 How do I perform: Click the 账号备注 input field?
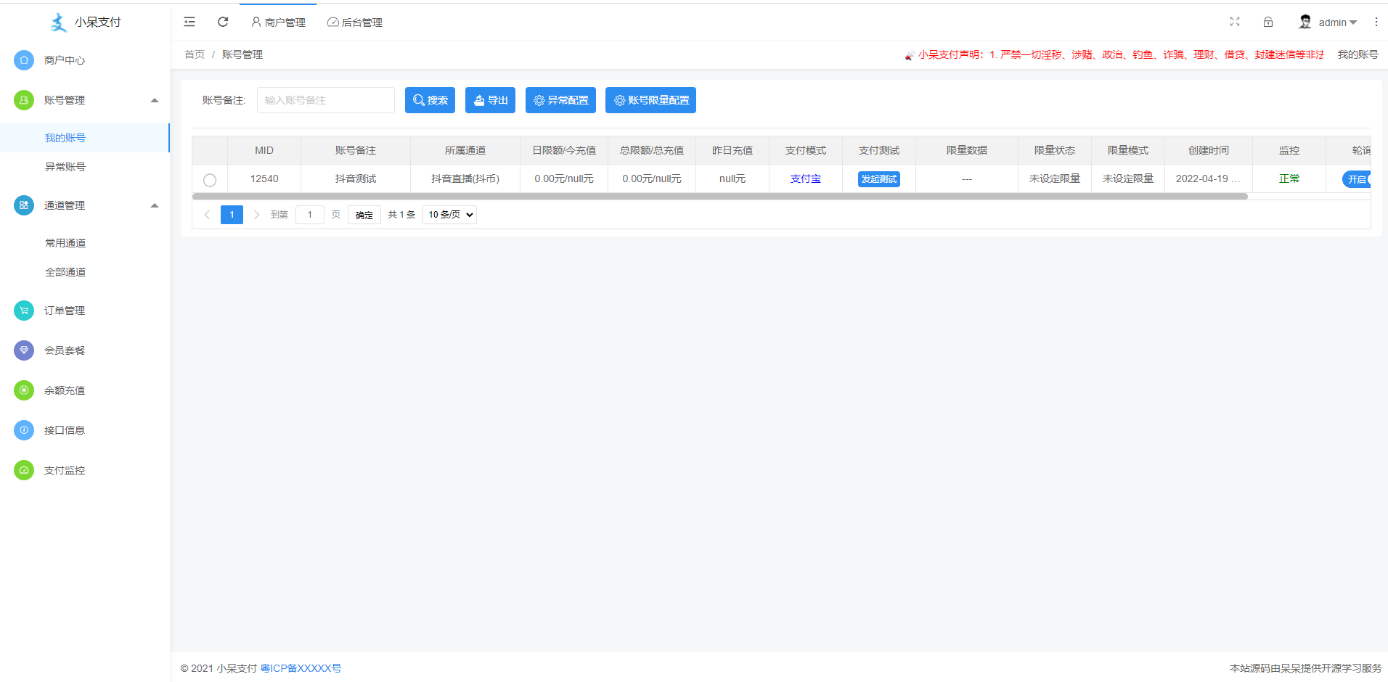[325, 99]
